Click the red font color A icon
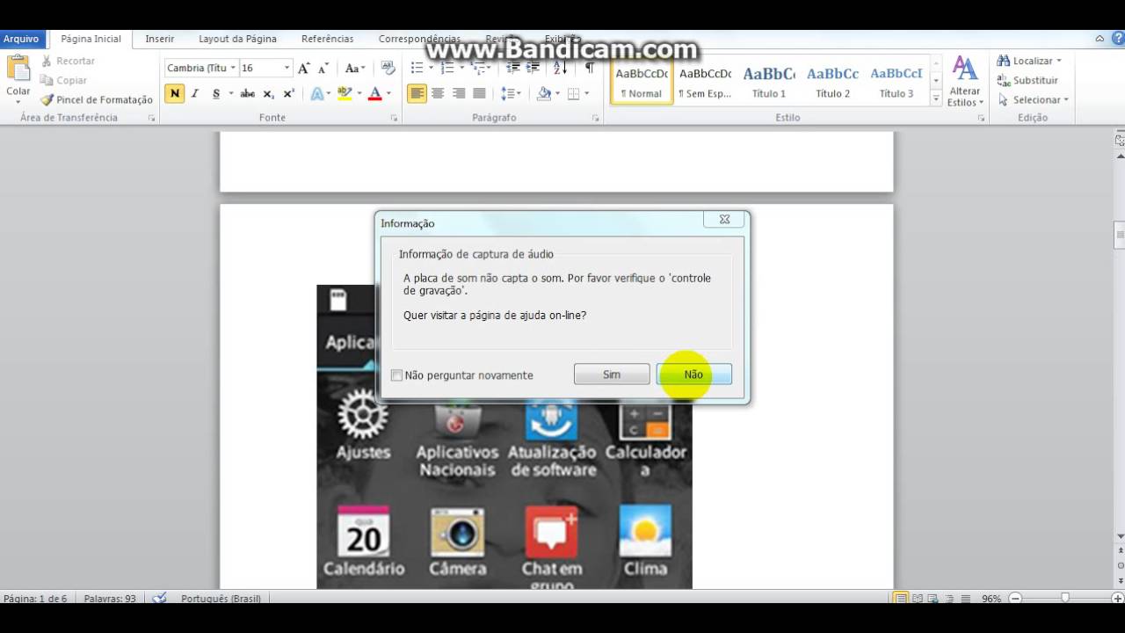Image resolution: width=1125 pixels, height=633 pixels. click(375, 93)
